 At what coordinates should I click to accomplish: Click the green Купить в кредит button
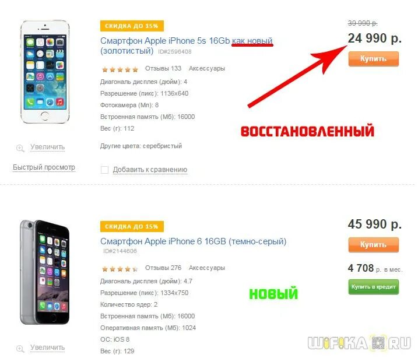[374, 287]
